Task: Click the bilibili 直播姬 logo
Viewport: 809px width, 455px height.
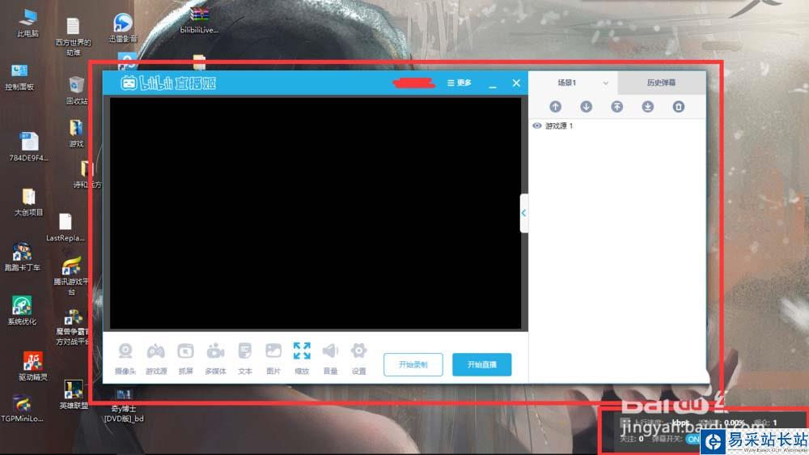Action: [168, 83]
